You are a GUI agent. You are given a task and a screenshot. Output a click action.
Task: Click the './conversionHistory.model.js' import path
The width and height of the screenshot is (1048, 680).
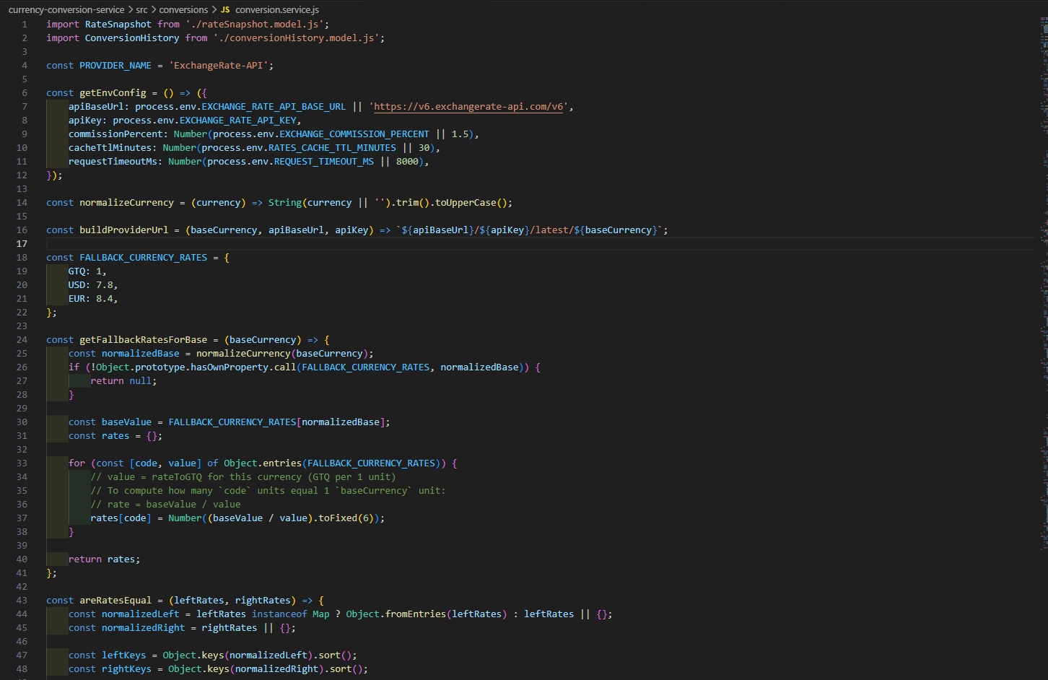click(299, 38)
